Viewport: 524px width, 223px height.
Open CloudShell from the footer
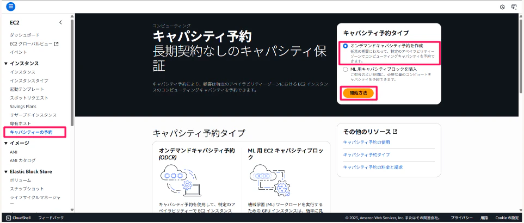(19, 218)
